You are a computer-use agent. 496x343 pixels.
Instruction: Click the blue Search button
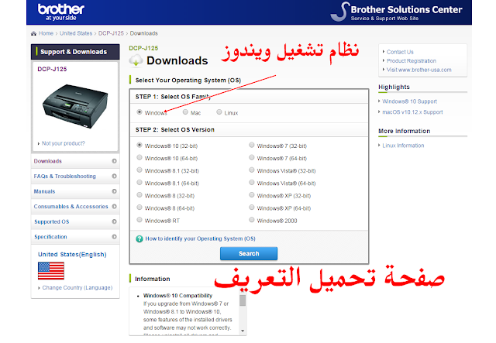[x=249, y=253]
